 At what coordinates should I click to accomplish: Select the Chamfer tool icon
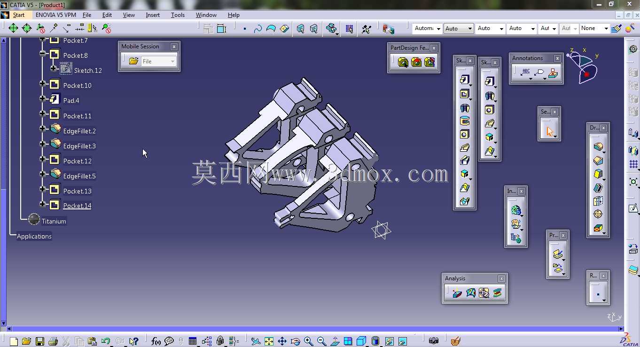pos(598,161)
